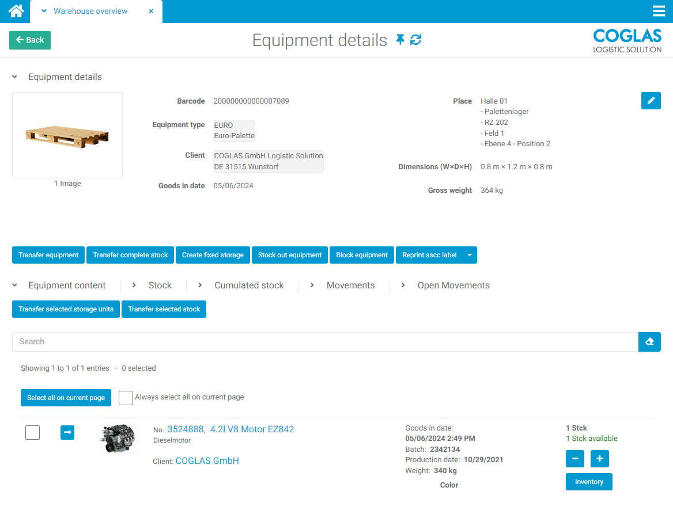Enable Always select all on current page
The image size is (673, 514).
[126, 398]
